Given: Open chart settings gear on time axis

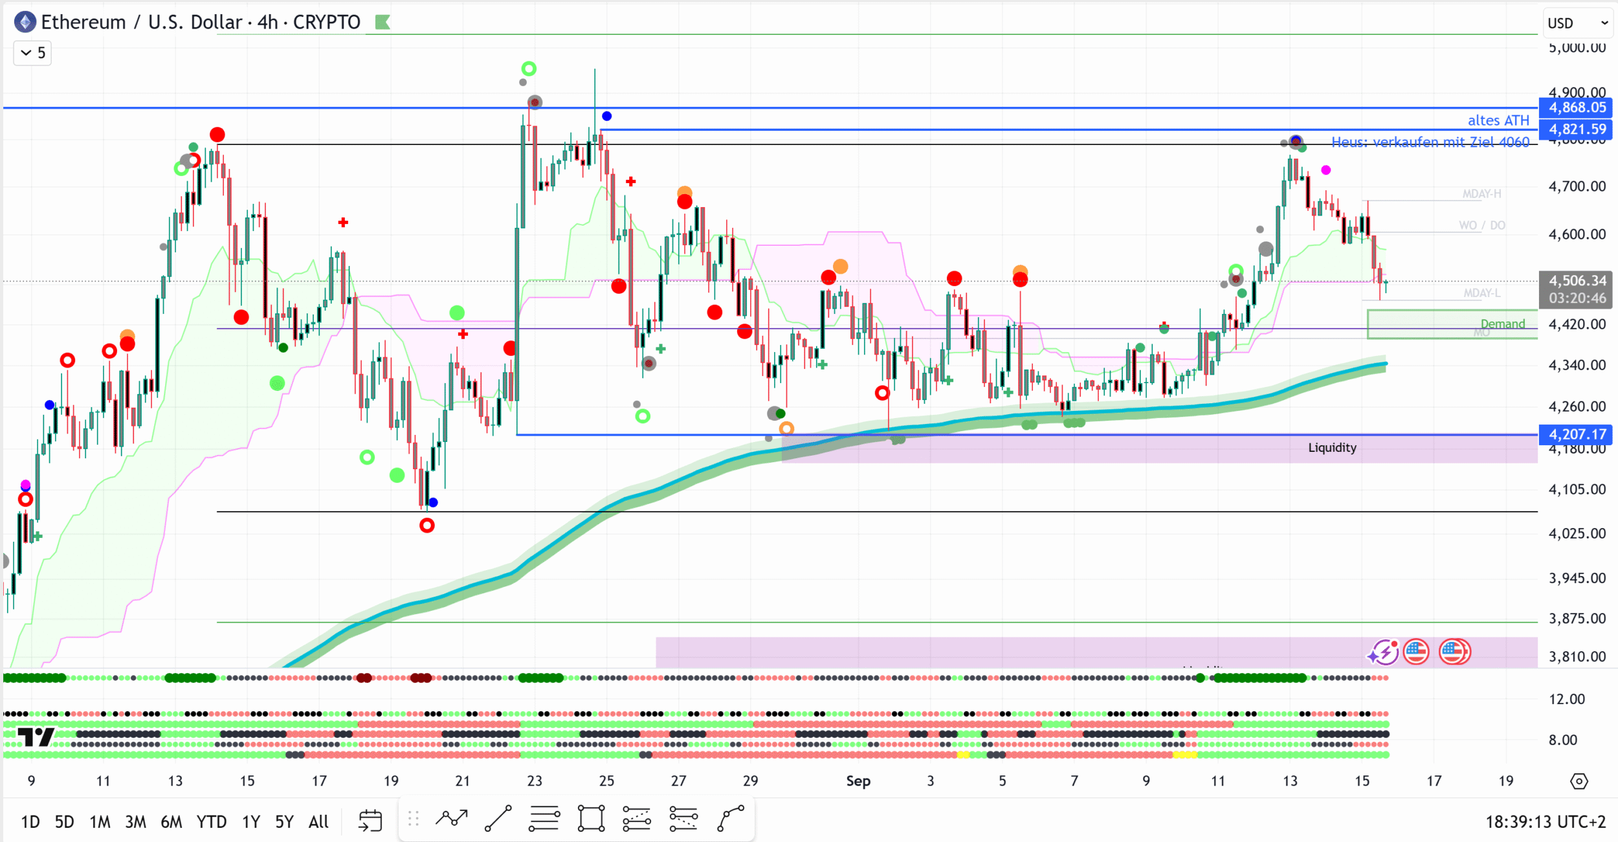Looking at the screenshot, I should click(1579, 781).
